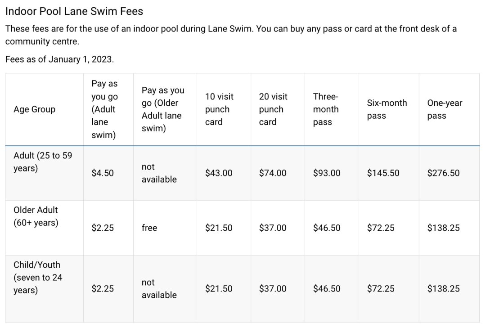Select the $93.00 three-month pass price
The height and width of the screenshot is (332, 486).
coord(327,173)
